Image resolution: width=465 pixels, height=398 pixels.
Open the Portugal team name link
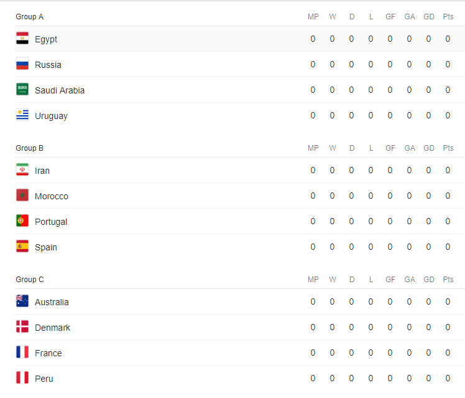click(x=51, y=222)
